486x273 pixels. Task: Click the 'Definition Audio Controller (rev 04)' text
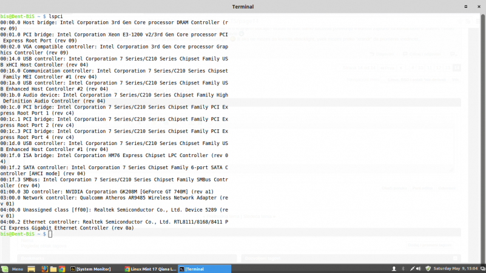[x=54, y=101]
